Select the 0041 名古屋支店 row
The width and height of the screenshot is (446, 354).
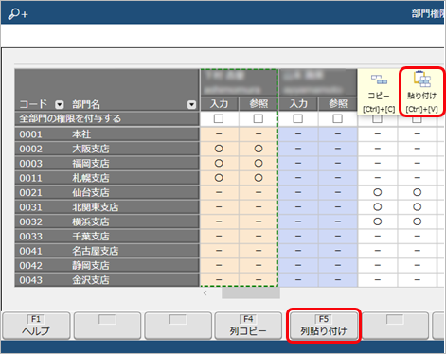pyautogui.click(x=107, y=251)
